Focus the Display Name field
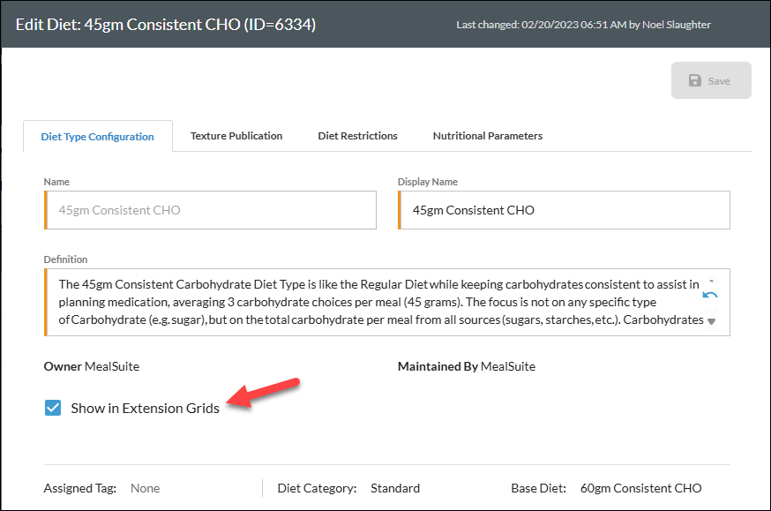Screen dimensions: 771x511 [x=564, y=210]
